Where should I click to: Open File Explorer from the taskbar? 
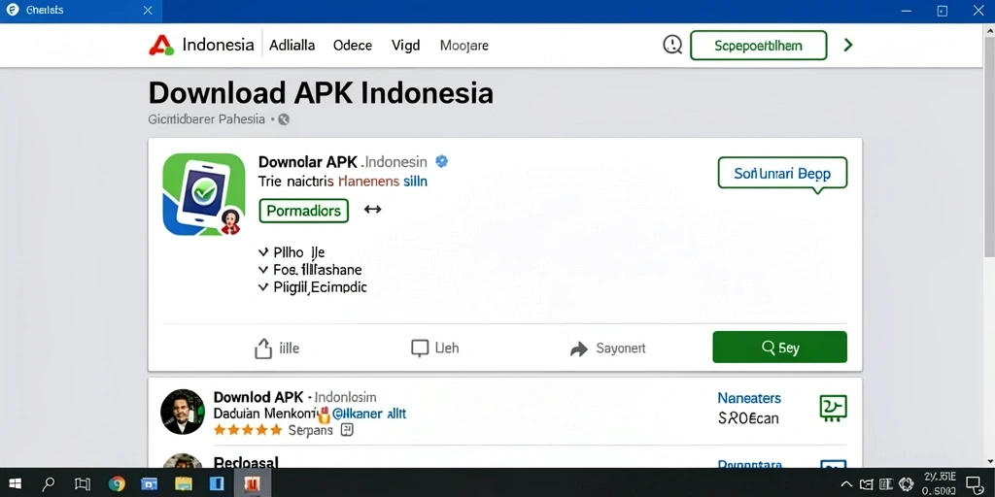click(184, 483)
